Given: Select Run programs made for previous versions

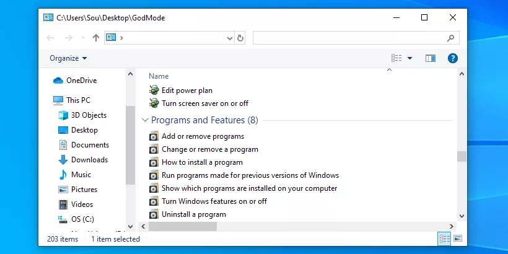Looking at the screenshot, I should pyautogui.click(x=250, y=175).
